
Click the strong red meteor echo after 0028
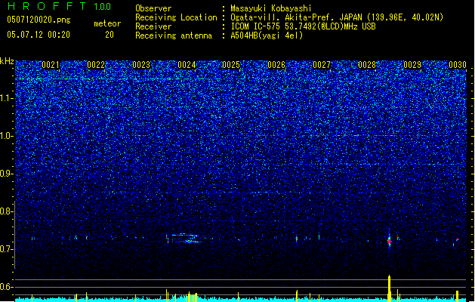coord(390,241)
